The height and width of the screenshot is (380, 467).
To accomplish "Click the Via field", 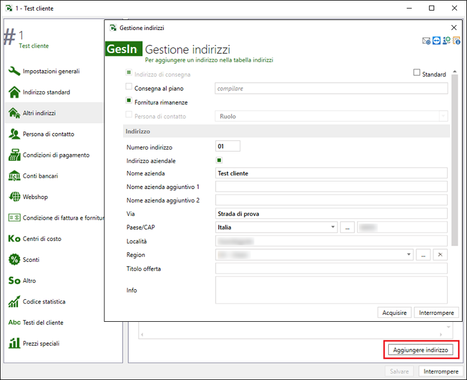I will pos(331,213).
